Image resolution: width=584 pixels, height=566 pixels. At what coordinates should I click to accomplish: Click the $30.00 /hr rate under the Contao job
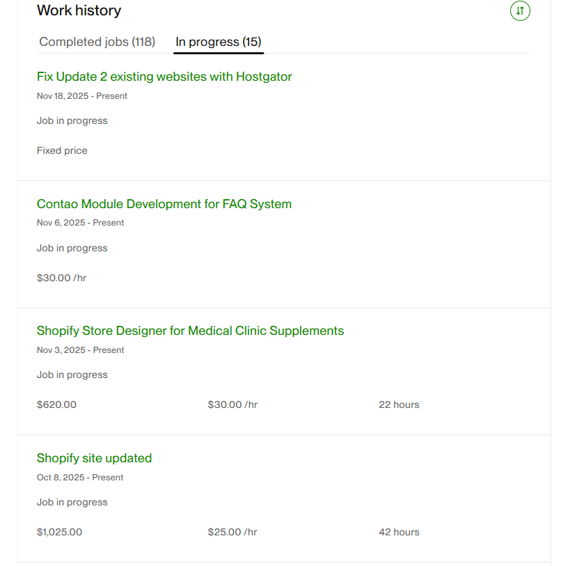61,278
